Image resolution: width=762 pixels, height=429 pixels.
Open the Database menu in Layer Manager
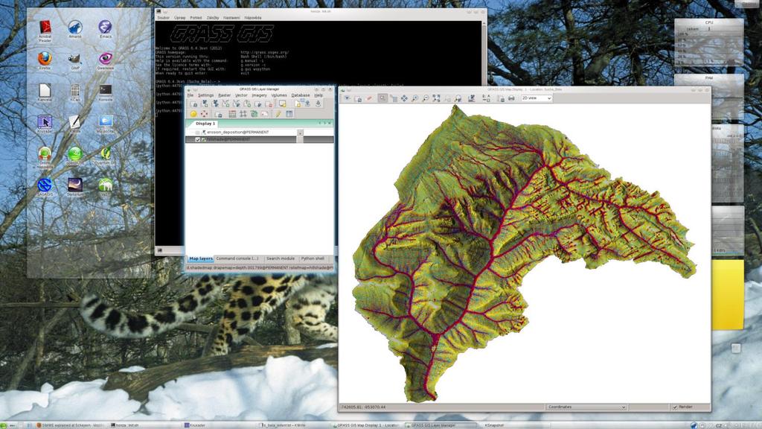click(x=301, y=95)
